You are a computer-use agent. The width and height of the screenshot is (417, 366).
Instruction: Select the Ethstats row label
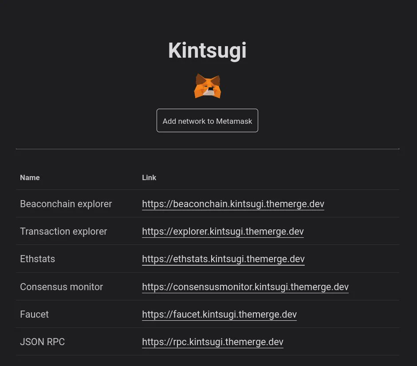pyautogui.click(x=38, y=259)
